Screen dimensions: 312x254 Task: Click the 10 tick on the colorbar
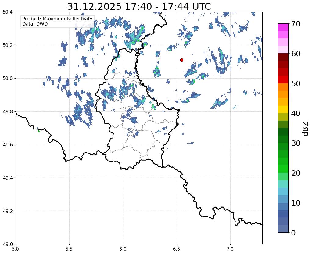tap(296, 203)
